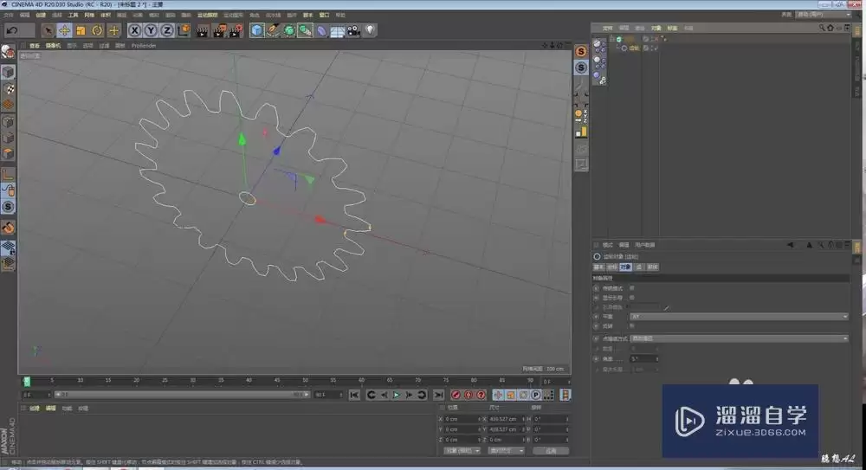Toggle Y axis lock
Image resolution: width=866 pixels, height=470 pixels.
coord(151,30)
